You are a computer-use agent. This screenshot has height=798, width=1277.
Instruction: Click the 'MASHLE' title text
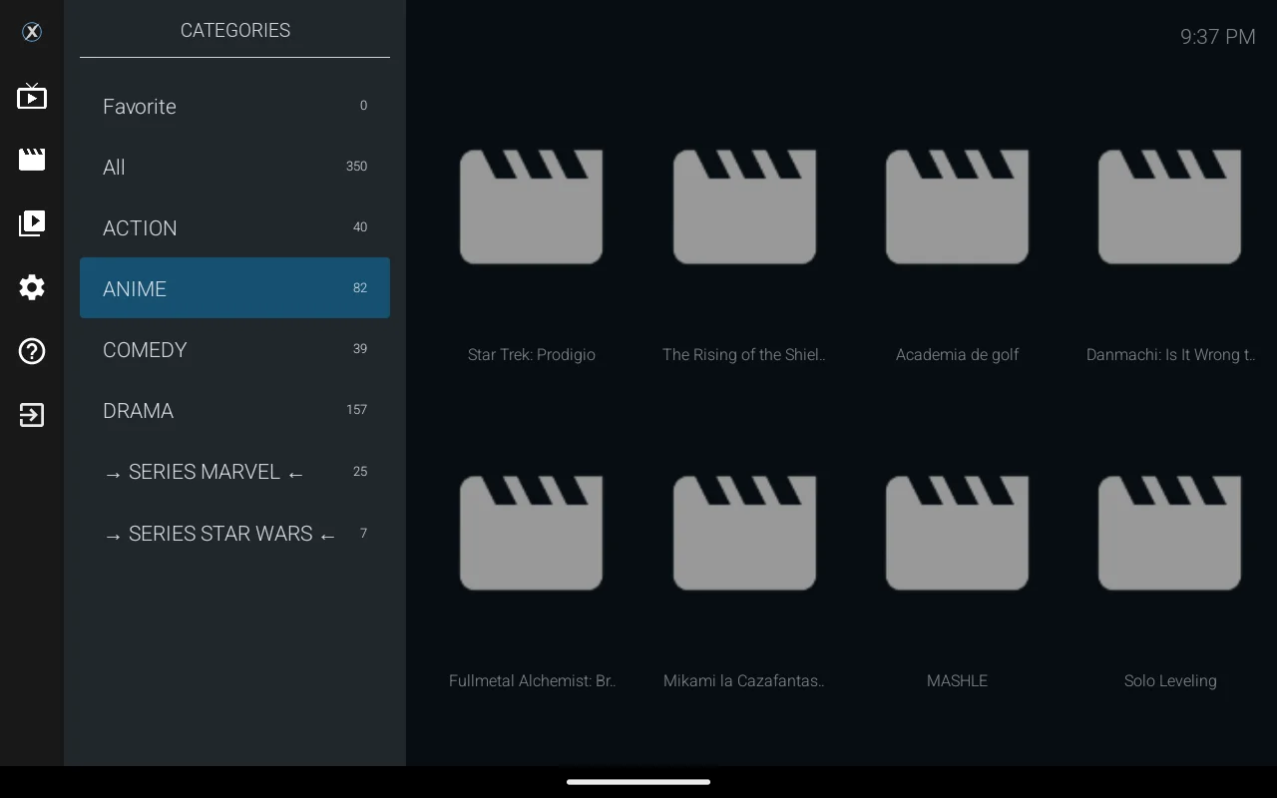tap(957, 680)
